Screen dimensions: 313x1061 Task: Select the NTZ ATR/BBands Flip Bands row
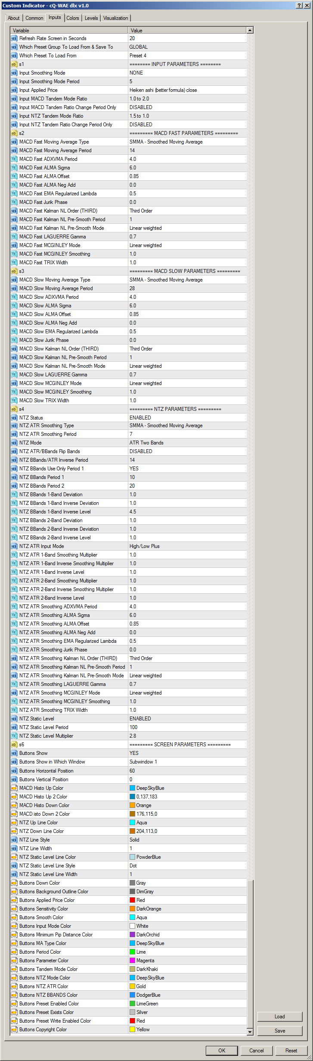coord(128,451)
